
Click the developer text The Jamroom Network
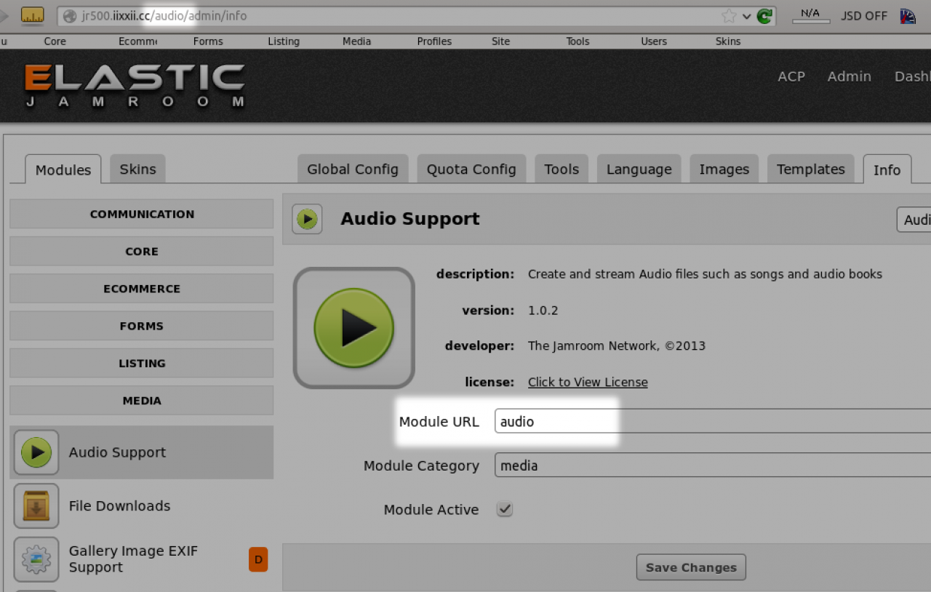pyautogui.click(x=617, y=346)
